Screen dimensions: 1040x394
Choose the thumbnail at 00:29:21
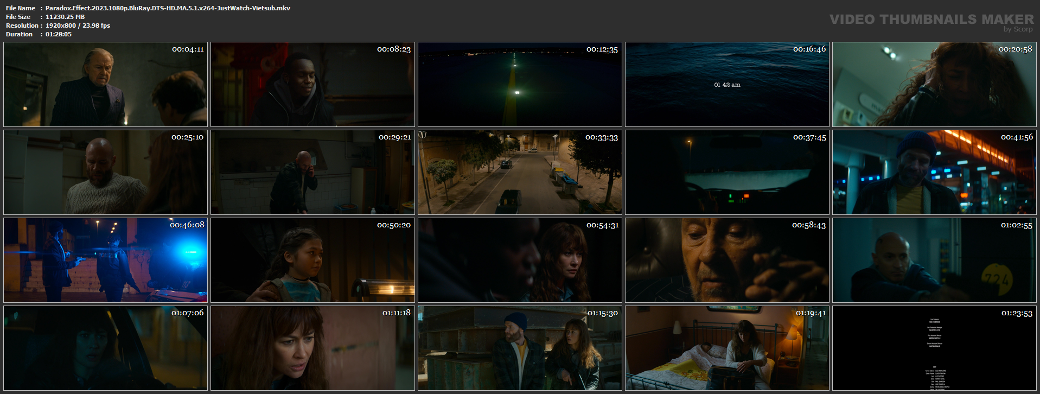point(312,172)
